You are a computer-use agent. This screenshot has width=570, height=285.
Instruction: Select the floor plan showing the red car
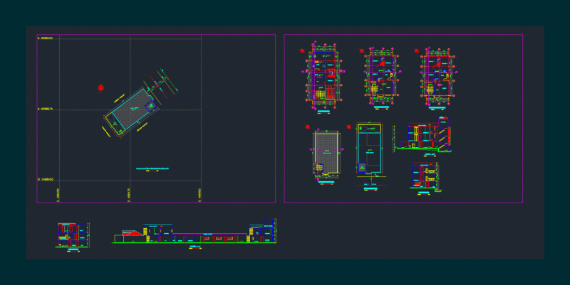[x=323, y=75]
